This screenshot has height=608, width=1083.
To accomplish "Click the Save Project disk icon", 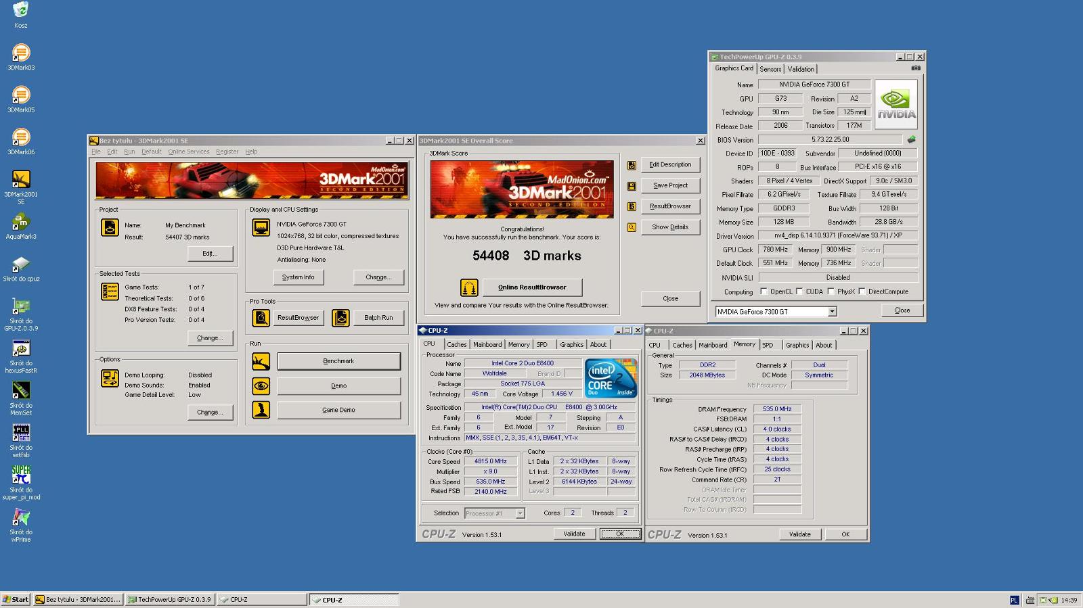I will 632,186.
